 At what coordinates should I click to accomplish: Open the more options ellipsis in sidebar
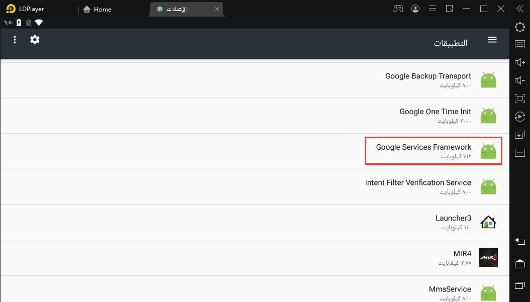[x=520, y=153]
